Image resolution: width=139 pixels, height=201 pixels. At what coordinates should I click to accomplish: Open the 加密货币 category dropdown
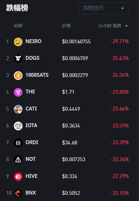click(104, 8)
